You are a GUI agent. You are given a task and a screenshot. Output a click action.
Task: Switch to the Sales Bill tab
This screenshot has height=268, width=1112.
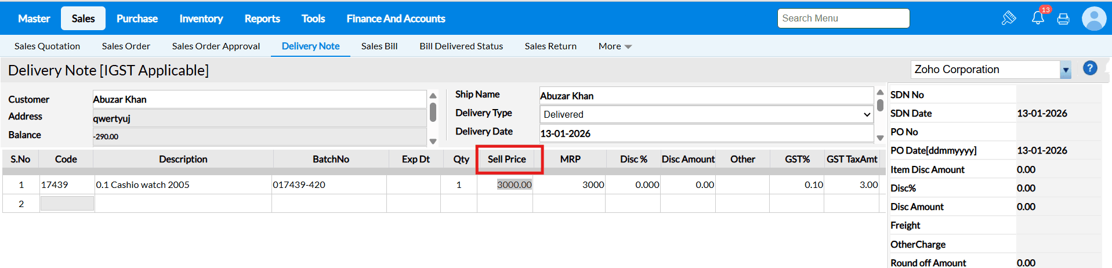[x=379, y=46]
